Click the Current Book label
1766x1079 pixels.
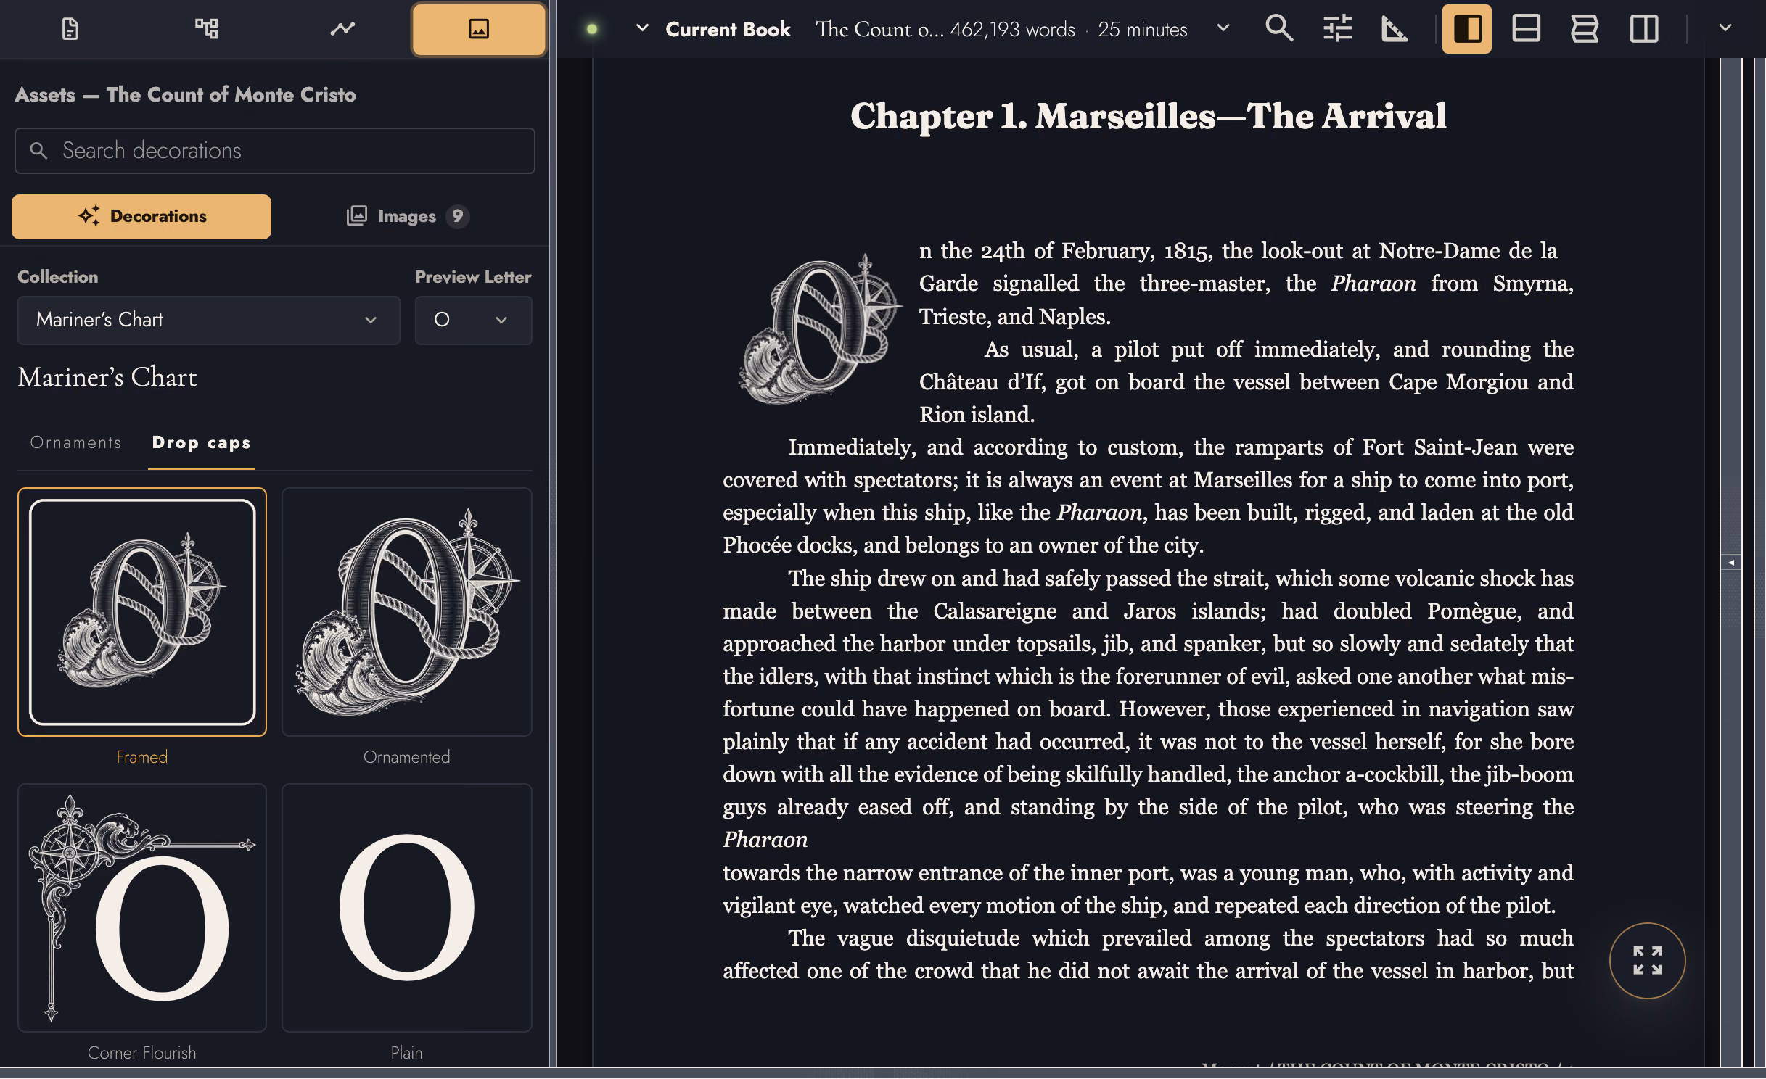pyautogui.click(x=728, y=29)
